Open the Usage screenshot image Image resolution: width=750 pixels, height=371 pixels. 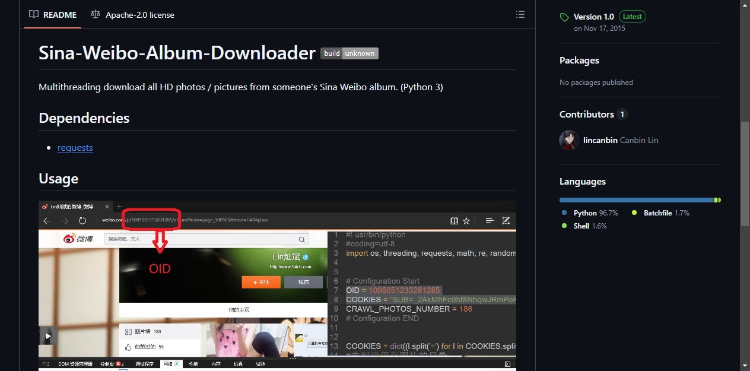tap(277, 286)
